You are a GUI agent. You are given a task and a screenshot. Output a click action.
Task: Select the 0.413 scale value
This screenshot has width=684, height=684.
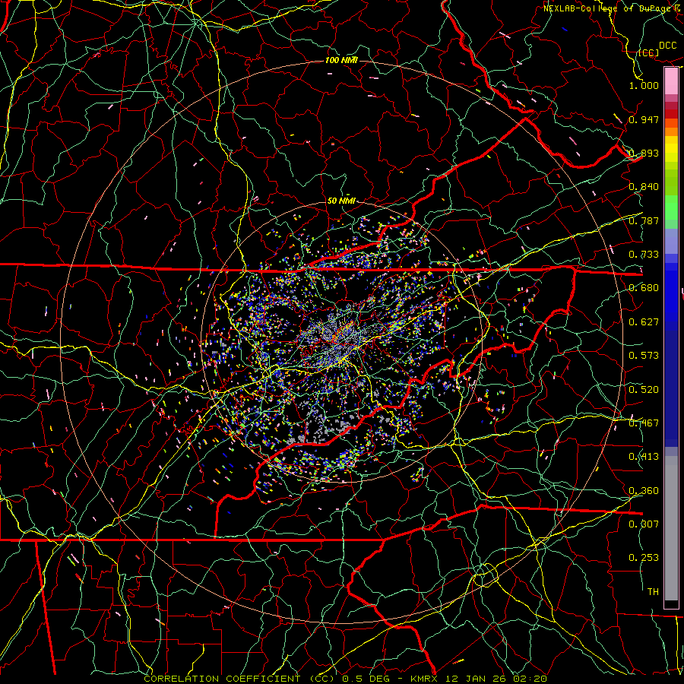[644, 457]
